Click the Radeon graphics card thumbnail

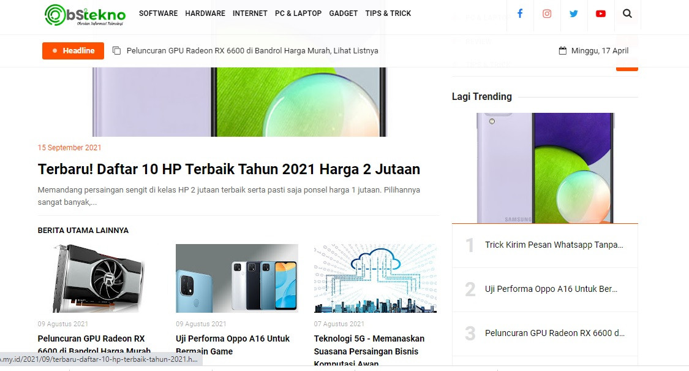click(x=99, y=278)
